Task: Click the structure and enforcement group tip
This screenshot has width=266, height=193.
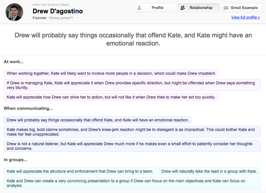Action: coord(80,171)
